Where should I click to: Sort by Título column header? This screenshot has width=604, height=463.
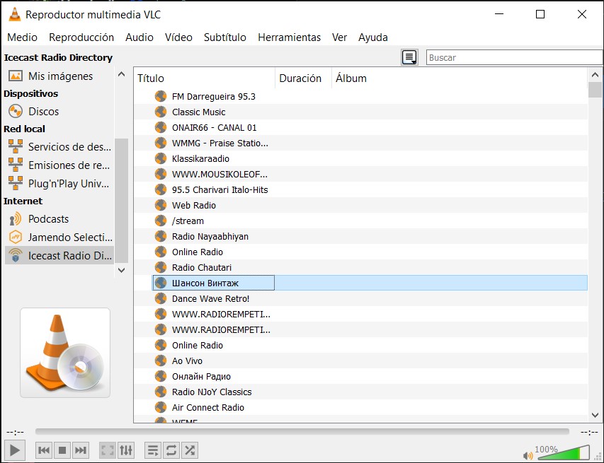coord(204,78)
